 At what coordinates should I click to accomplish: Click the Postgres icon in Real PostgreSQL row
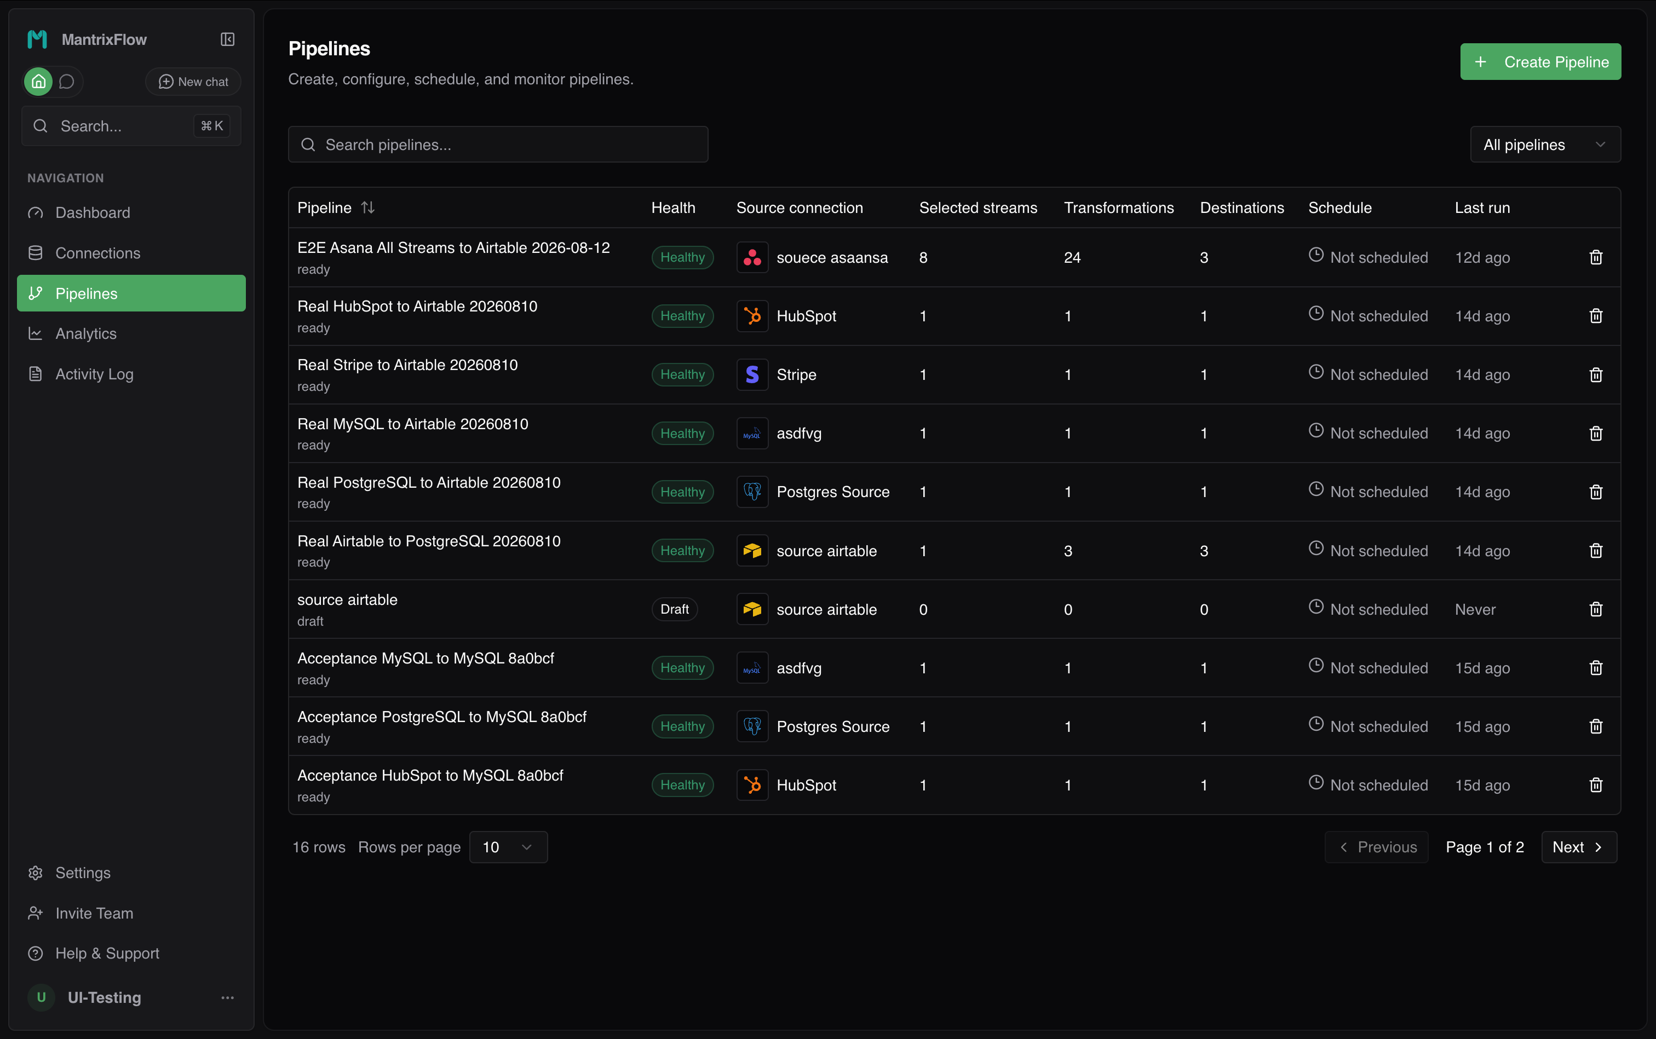point(752,492)
